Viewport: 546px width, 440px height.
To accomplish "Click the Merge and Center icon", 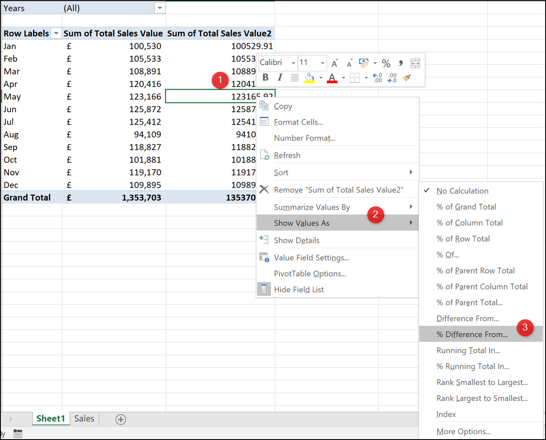I will click(415, 62).
